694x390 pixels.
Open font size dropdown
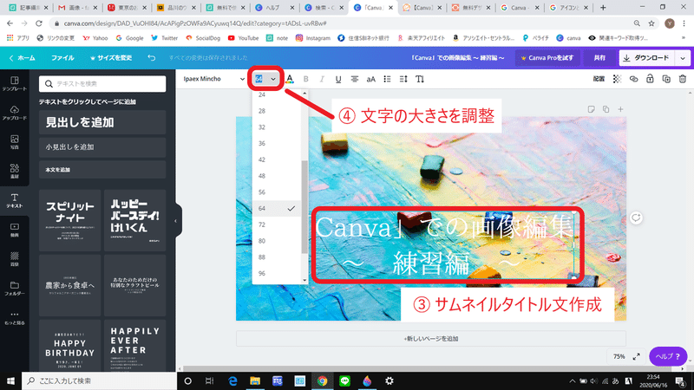click(265, 79)
